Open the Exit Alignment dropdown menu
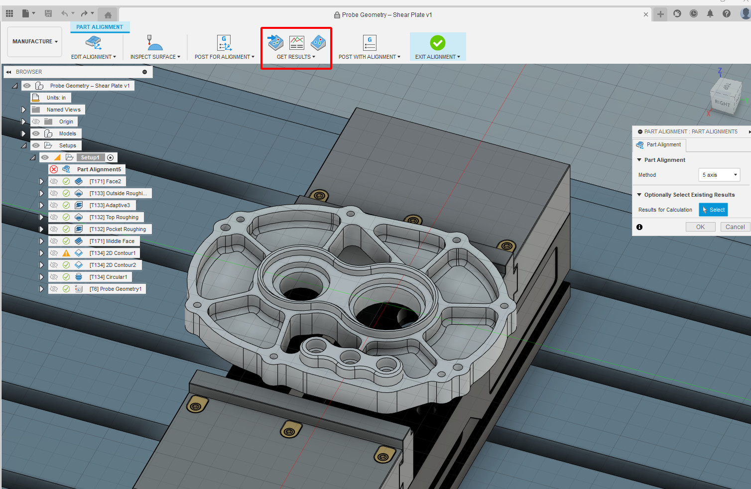The image size is (751, 489). click(x=438, y=57)
